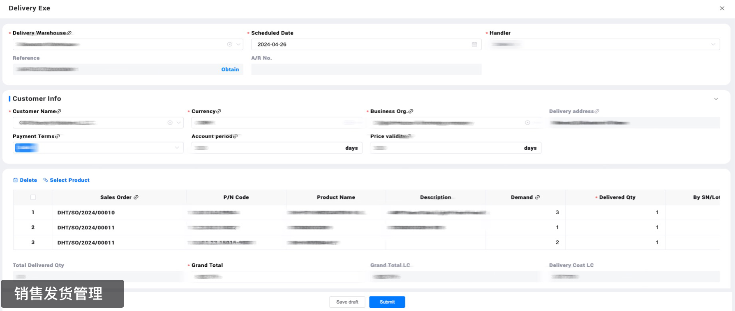Screen dimensions: 735x311
Task: Open calendar picker in Scheduled Date field
Action: point(474,44)
